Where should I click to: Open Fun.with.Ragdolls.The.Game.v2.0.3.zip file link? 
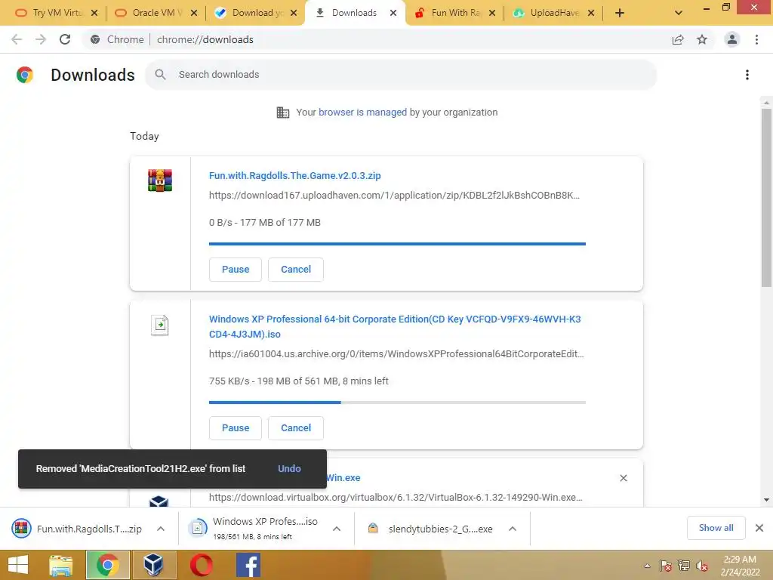[x=295, y=175]
